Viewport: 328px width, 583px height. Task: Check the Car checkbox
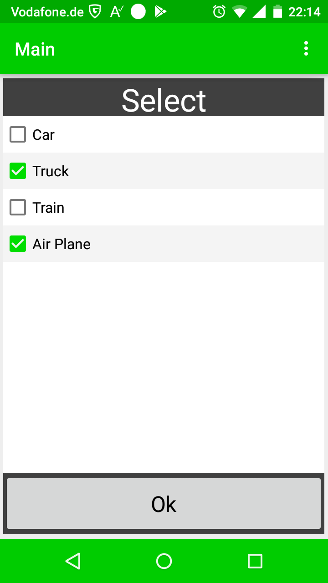click(18, 135)
